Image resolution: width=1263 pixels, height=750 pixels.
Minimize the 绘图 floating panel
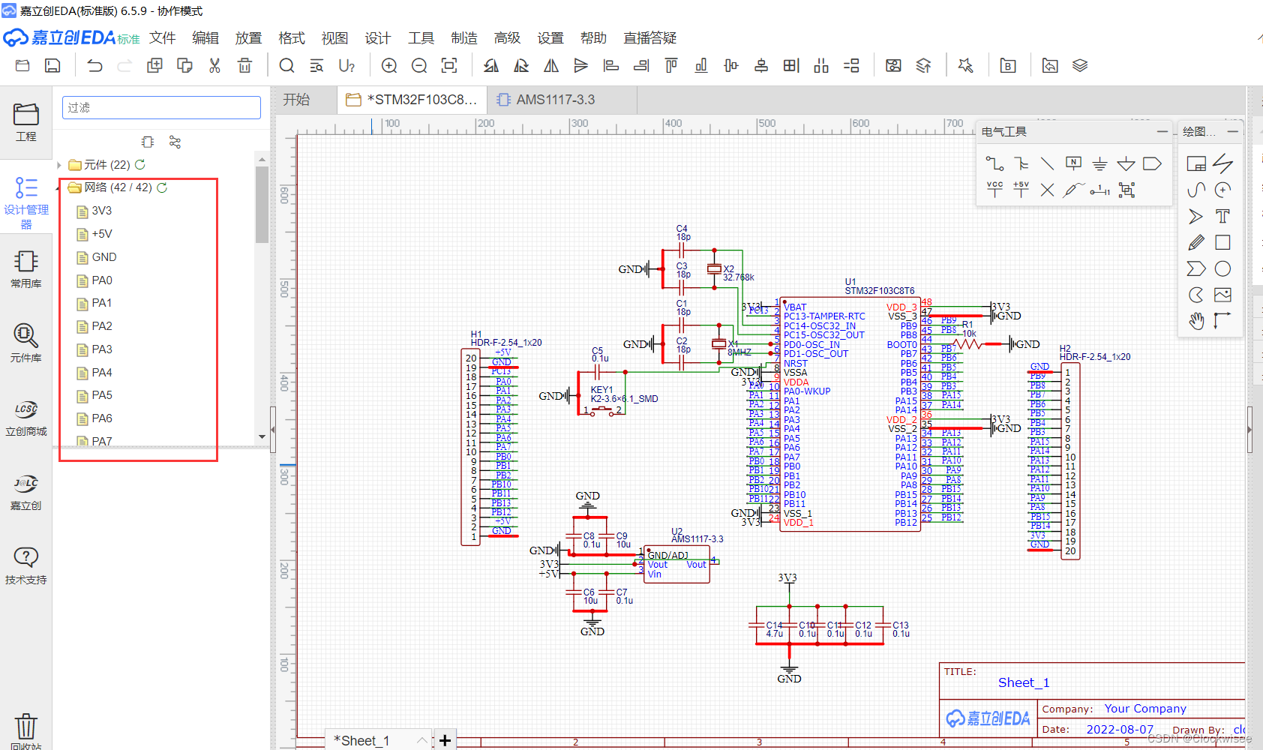pyautogui.click(x=1232, y=131)
